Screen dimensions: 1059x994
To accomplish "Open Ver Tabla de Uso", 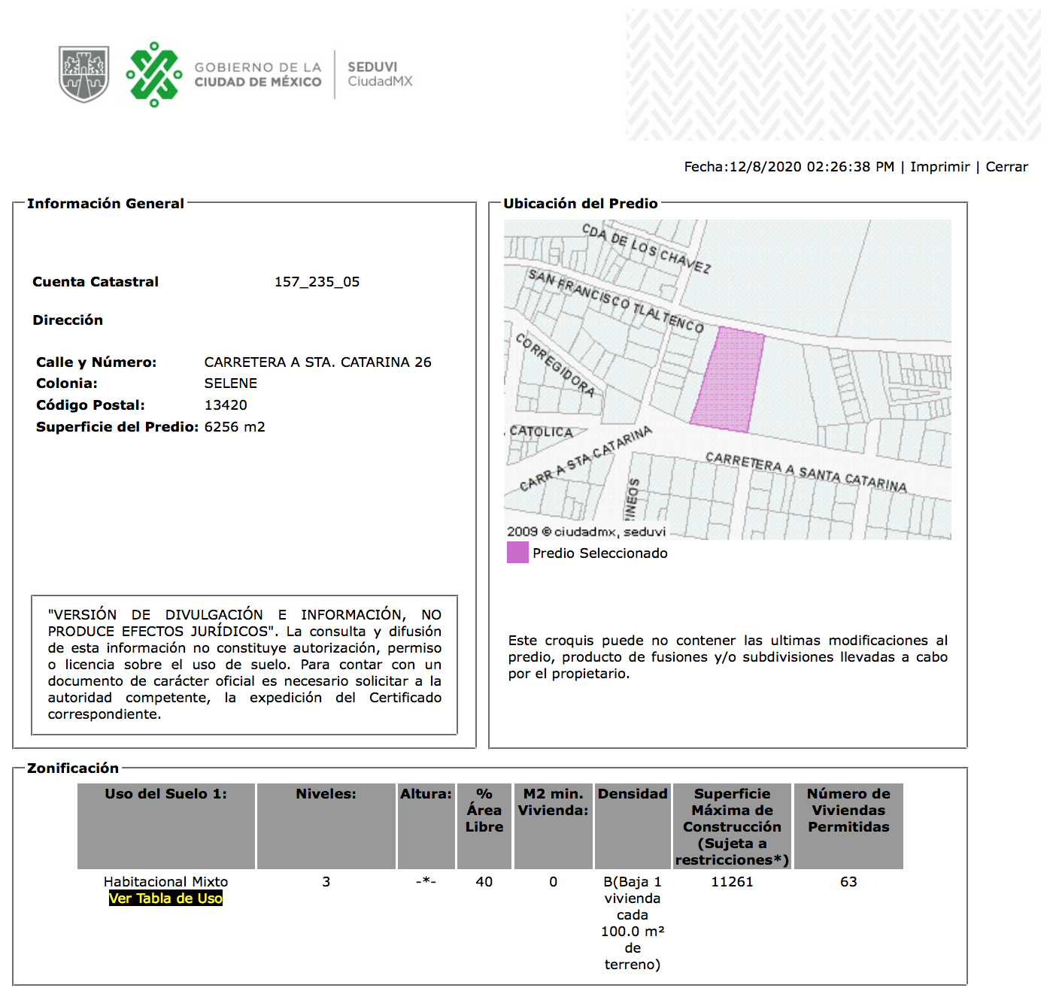I will [165, 899].
